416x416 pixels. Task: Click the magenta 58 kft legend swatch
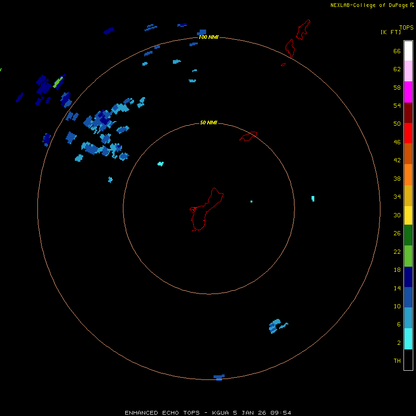[x=408, y=92]
